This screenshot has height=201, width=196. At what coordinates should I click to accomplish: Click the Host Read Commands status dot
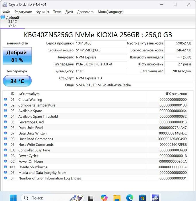point(5,139)
